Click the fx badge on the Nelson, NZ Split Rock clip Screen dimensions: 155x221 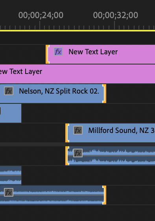pyautogui.click(x=9, y=91)
